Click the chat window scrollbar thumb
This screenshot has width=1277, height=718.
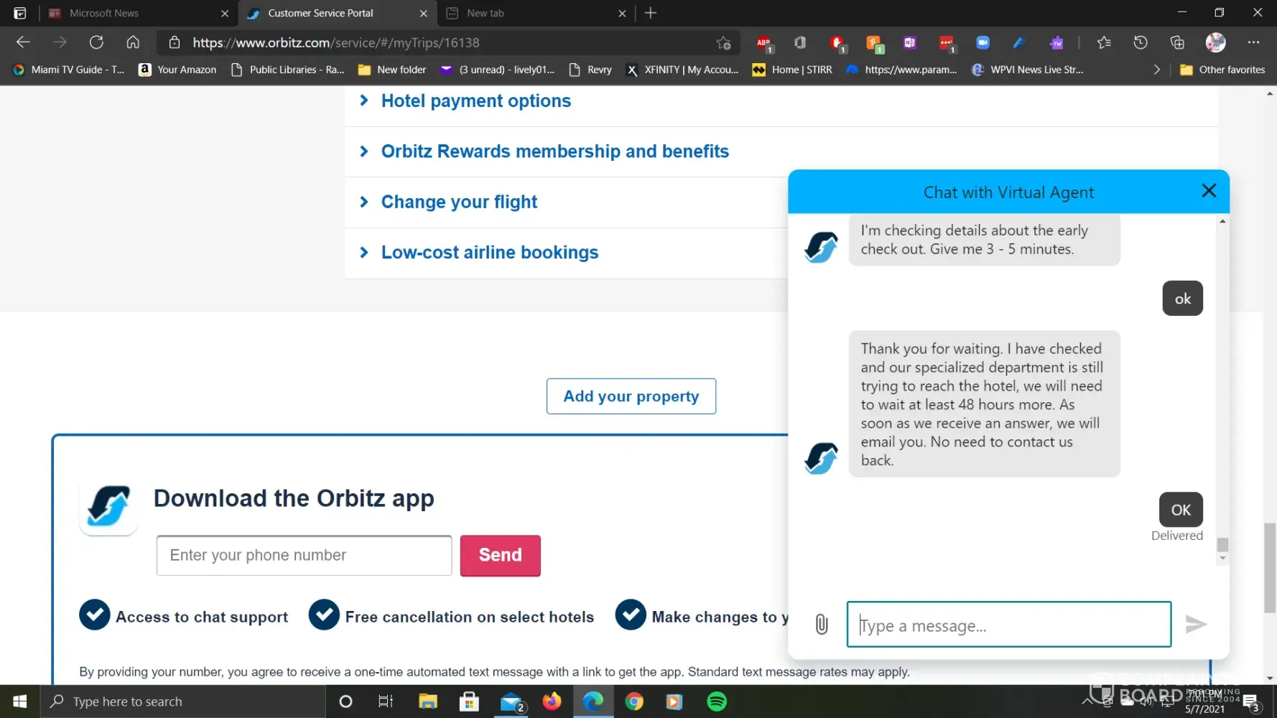(x=1222, y=545)
